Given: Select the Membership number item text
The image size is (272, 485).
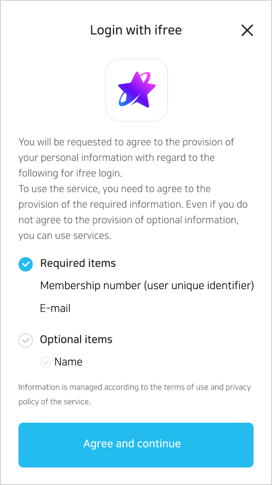Looking at the screenshot, I should pos(147,286).
